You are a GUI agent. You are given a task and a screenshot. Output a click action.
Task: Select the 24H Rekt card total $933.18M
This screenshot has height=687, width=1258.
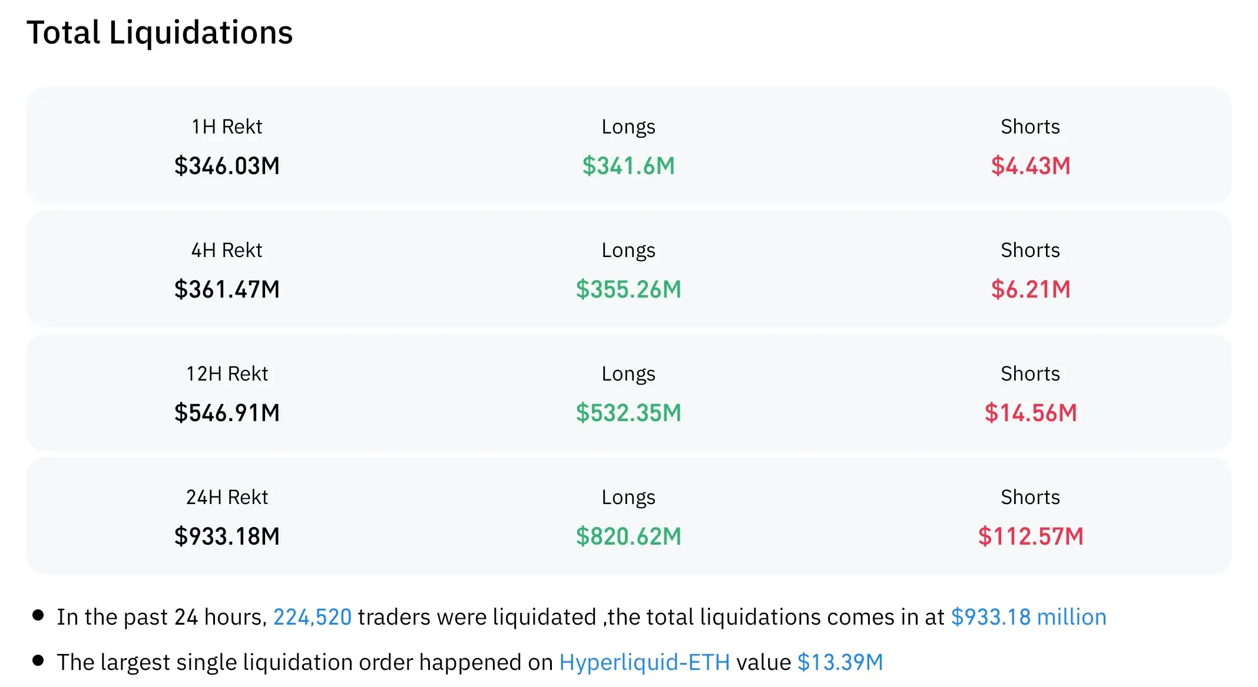click(x=227, y=536)
